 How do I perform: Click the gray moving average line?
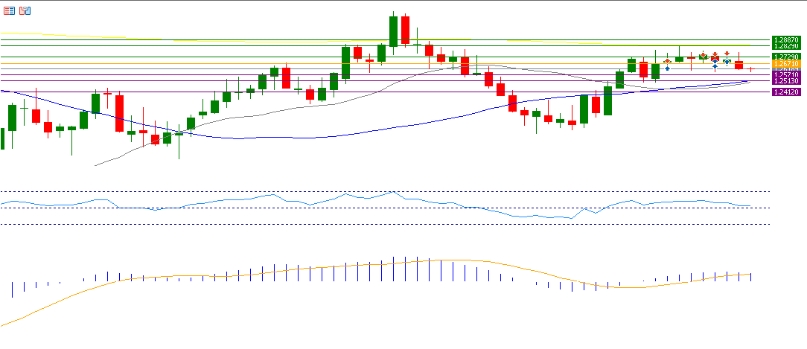coord(298,109)
